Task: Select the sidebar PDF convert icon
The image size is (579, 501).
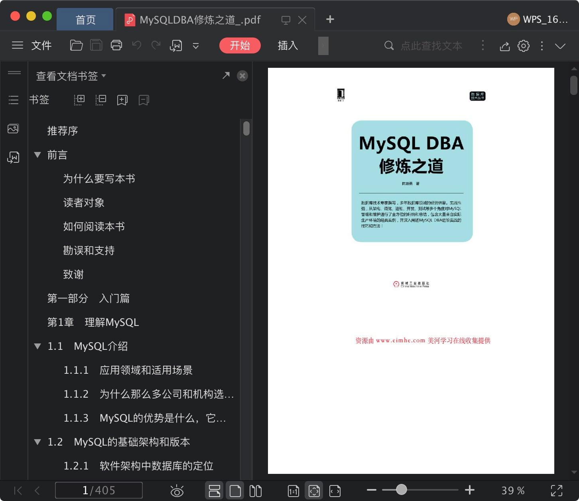Action: coord(13,158)
